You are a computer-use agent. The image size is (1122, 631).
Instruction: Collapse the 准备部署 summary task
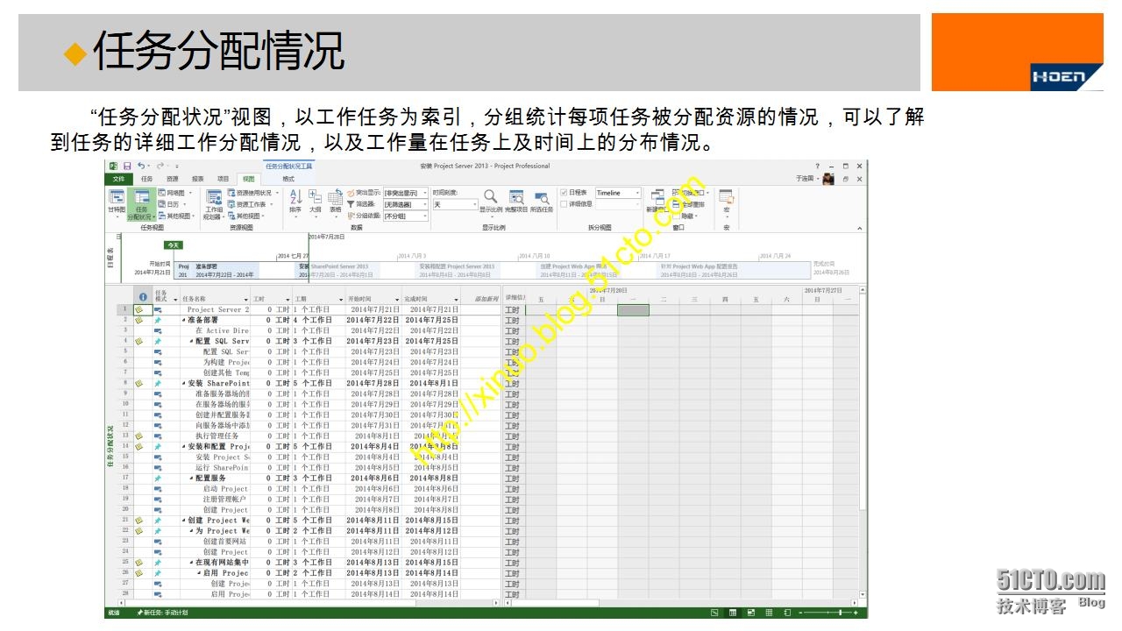(x=183, y=320)
